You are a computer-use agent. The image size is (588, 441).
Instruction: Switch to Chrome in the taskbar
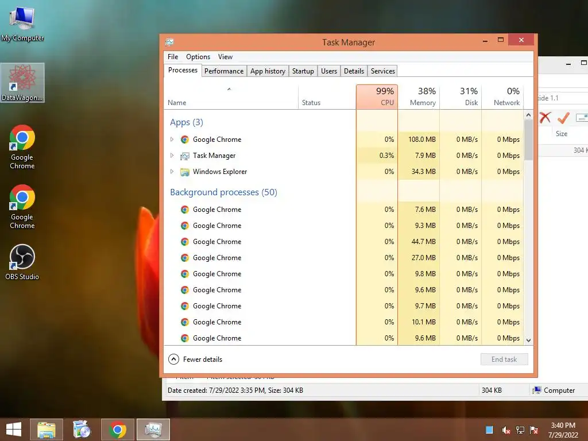click(117, 430)
